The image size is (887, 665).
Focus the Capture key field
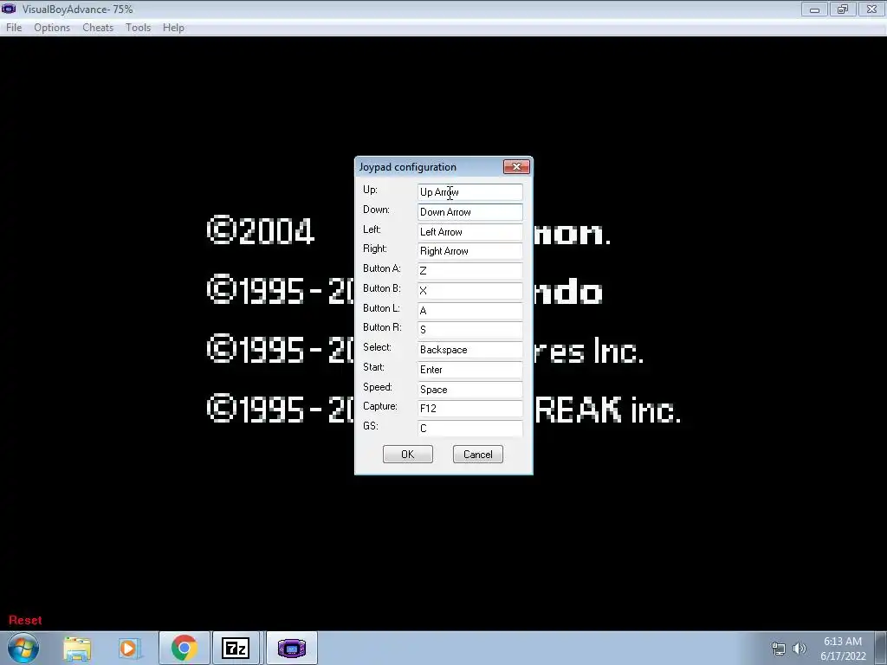pyautogui.click(x=470, y=409)
